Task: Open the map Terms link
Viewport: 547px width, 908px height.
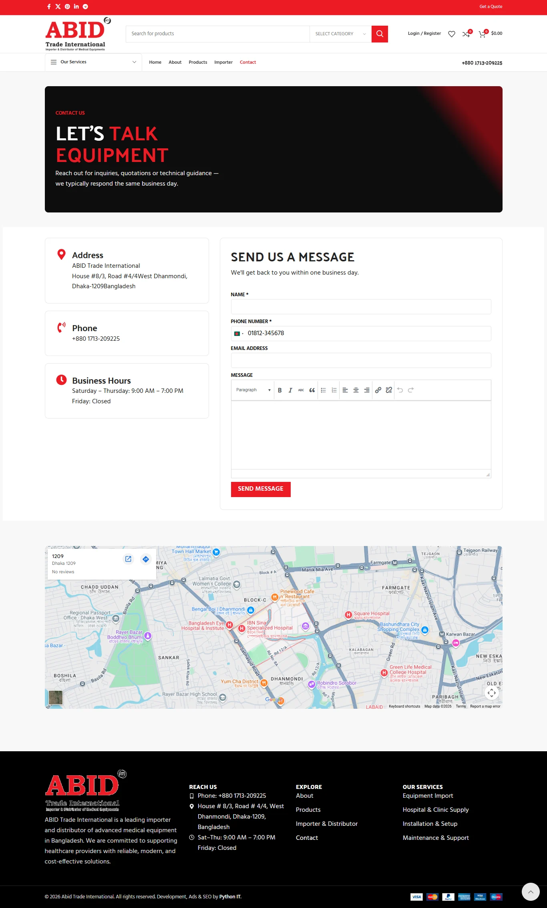Action: [x=461, y=706]
